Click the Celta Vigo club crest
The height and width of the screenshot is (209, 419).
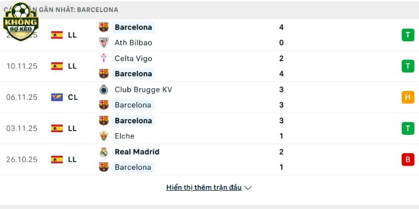(104, 59)
